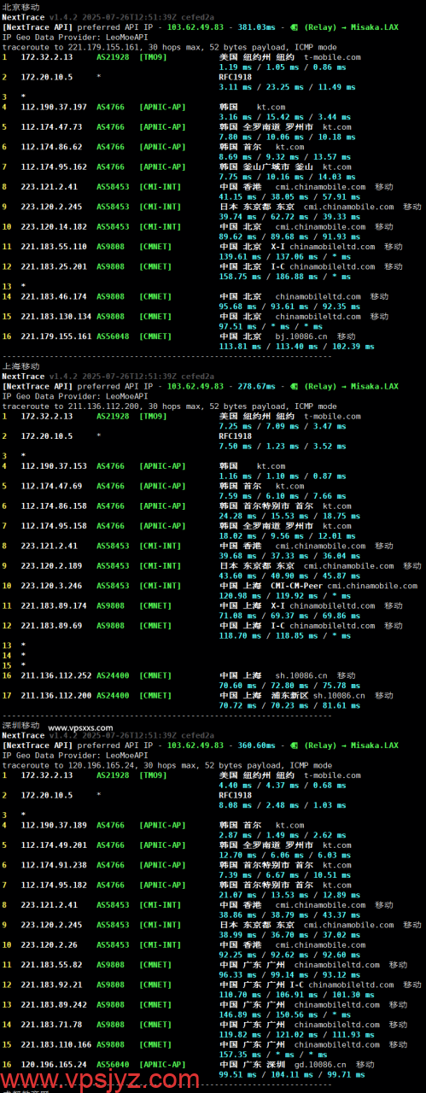This screenshot has width=426, height=1093.
Task: Click hostname bj.10086.cn
Action: [x=301, y=336]
